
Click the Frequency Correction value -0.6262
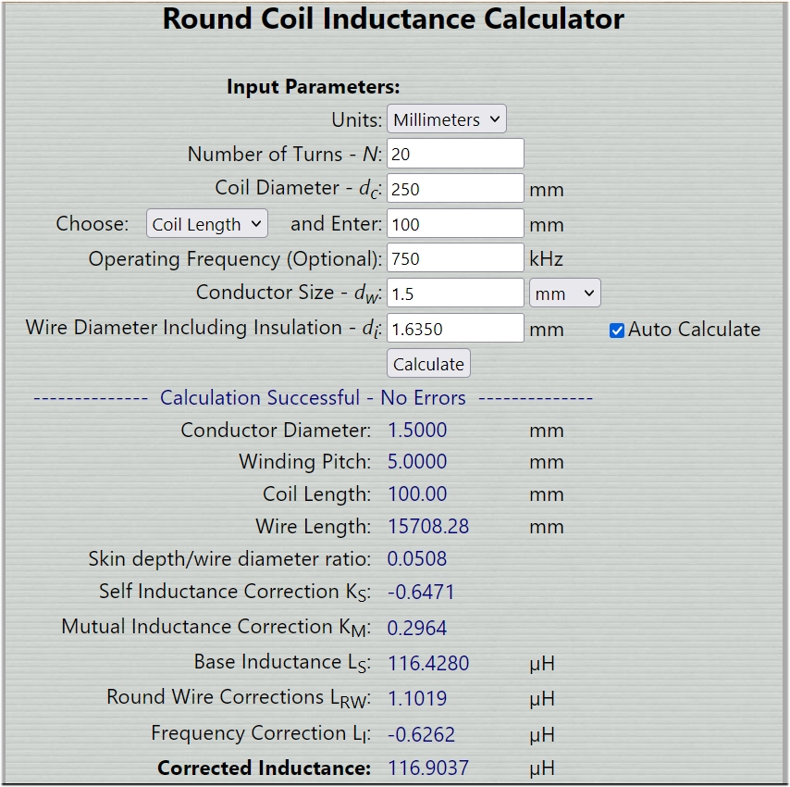click(x=421, y=734)
